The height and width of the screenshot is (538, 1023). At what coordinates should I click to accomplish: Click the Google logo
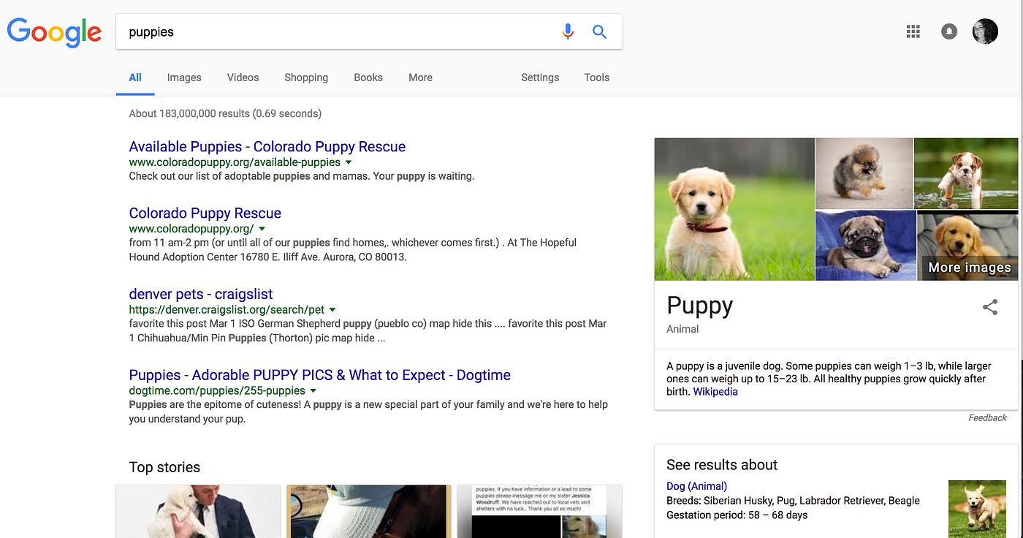click(55, 32)
